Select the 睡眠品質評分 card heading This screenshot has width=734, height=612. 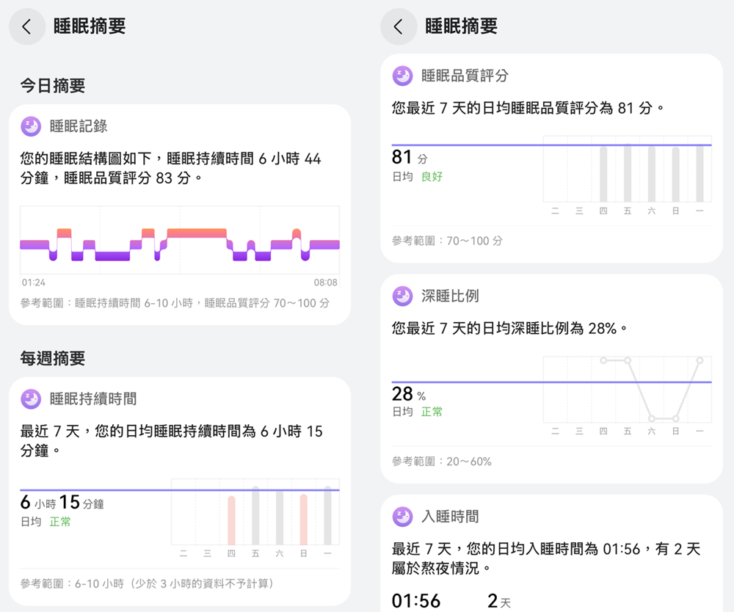click(465, 76)
